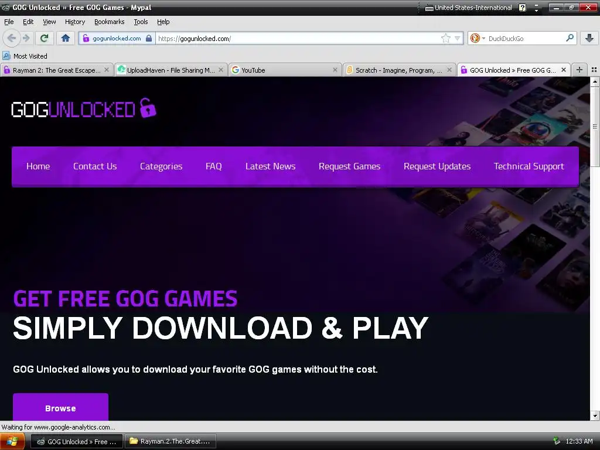The height and width of the screenshot is (450, 600).
Task: Click the system tray network icon
Action: (x=557, y=441)
